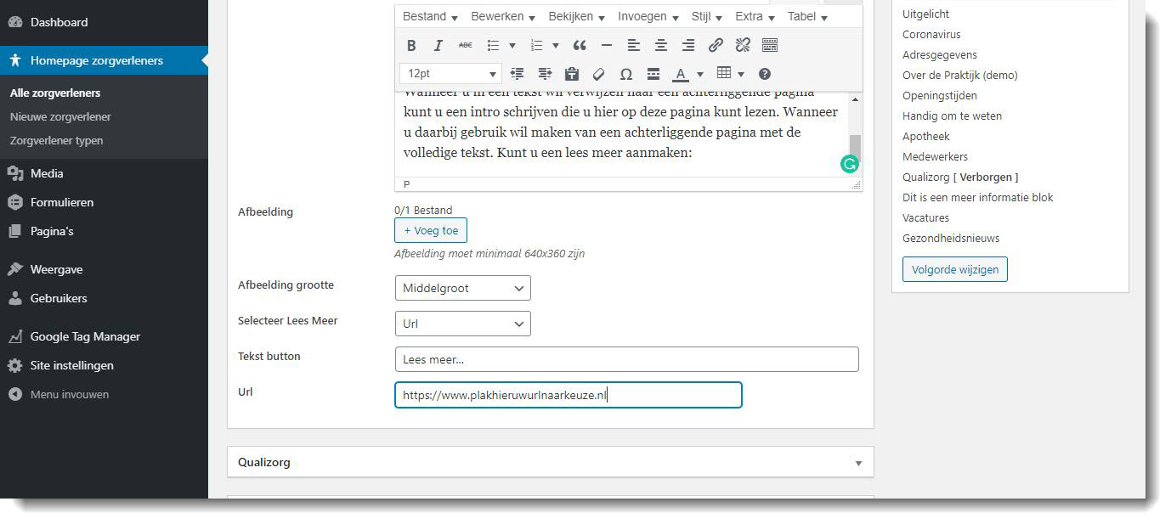Insert a bulleted list
The width and height of the screenshot is (1171, 524).
click(x=493, y=45)
